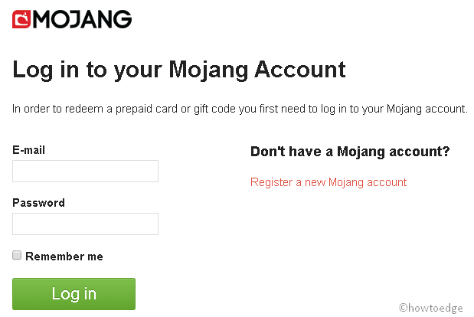Click the red Mojang logo icon
Screen dimensions: 474x317
21,19
